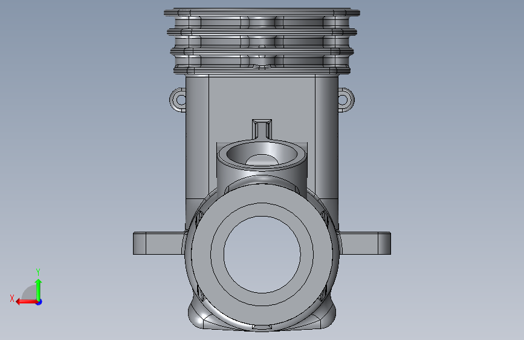Select the right mounting lug
The height and width of the screenshot is (340, 524).
366,243
